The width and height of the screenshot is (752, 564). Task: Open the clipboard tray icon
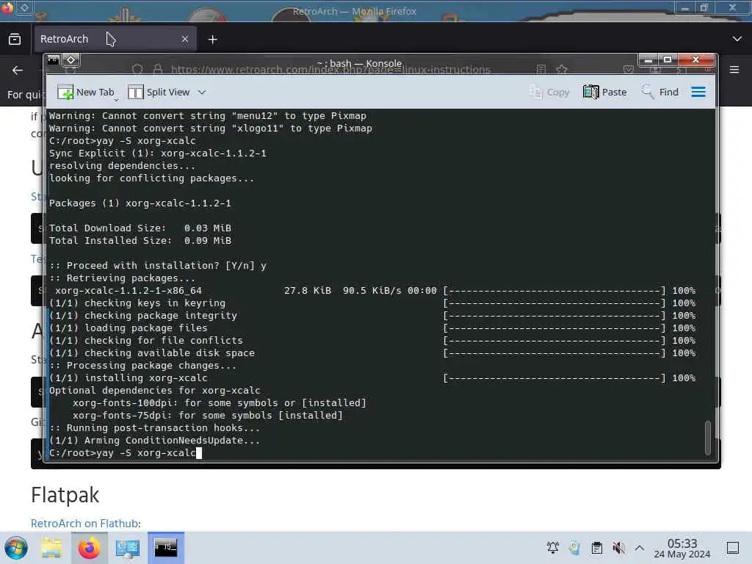coord(596,547)
